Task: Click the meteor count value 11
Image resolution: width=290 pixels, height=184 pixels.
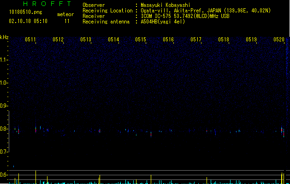Action: pyautogui.click(x=67, y=21)
